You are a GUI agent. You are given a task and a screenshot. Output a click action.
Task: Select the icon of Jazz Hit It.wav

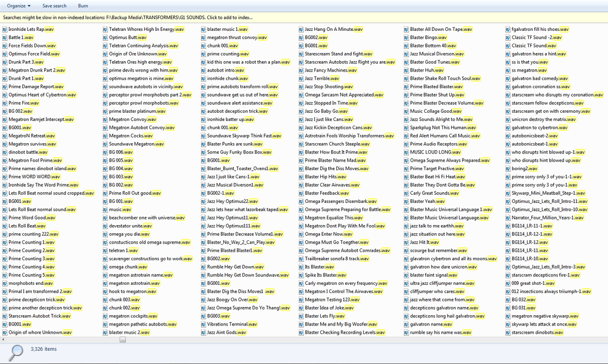[x=407, y=242]
